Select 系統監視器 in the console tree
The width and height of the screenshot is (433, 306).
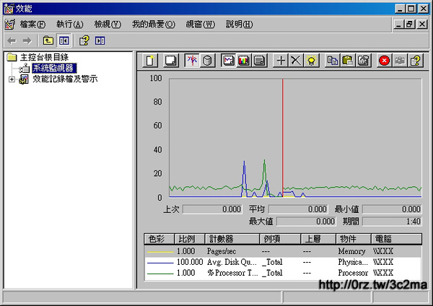(x=54, y=68)
